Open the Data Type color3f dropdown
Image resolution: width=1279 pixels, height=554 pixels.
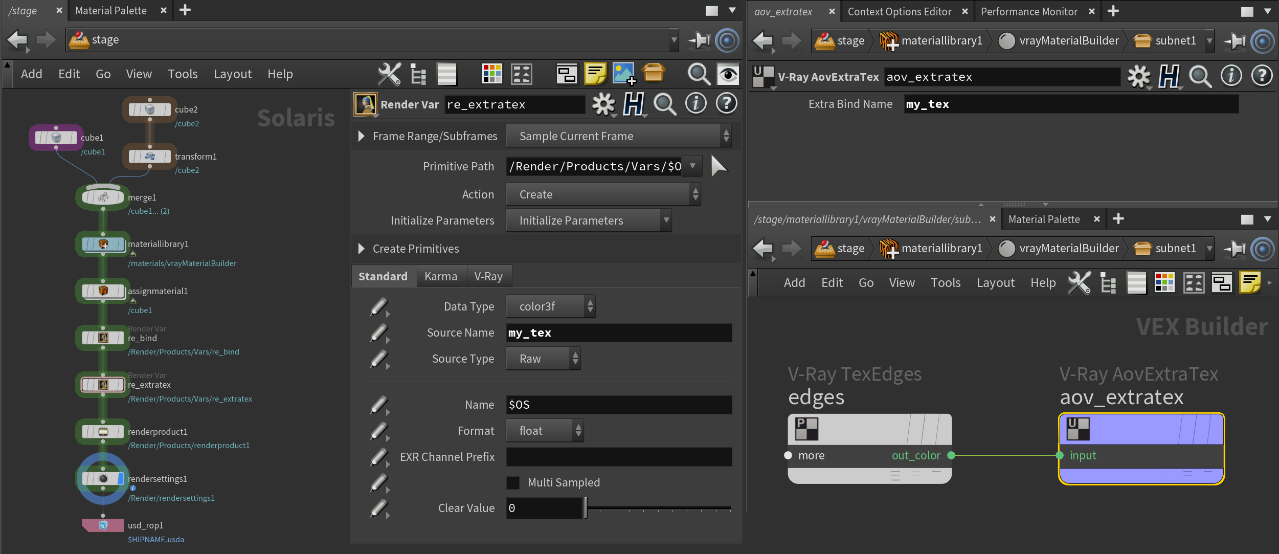550,306
